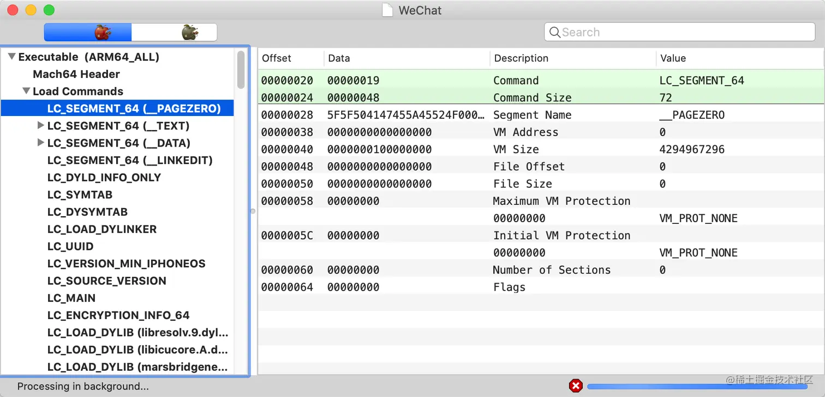Select LC_UUID command
825x397 pixels.
point(70,246)
